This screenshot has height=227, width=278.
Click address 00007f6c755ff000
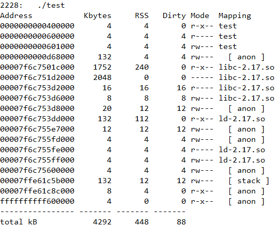(37, 160)
